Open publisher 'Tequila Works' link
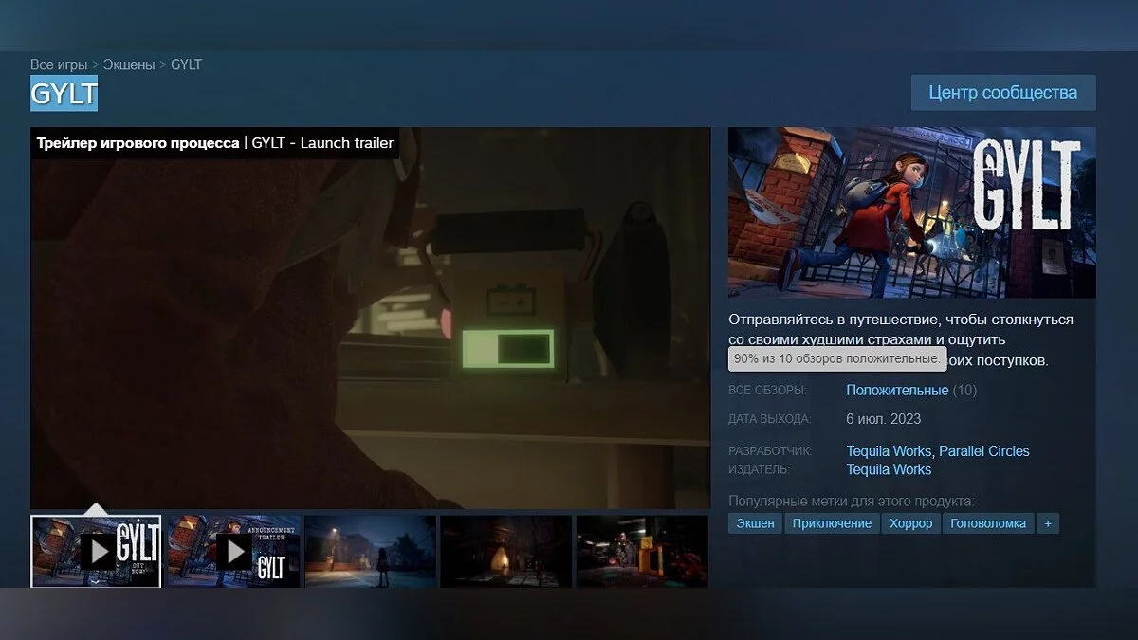Viewport: 1138px width, 640px height. point(889,469)
